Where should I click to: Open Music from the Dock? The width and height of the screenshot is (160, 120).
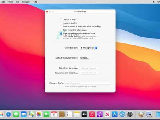click(x=92, y=114)
